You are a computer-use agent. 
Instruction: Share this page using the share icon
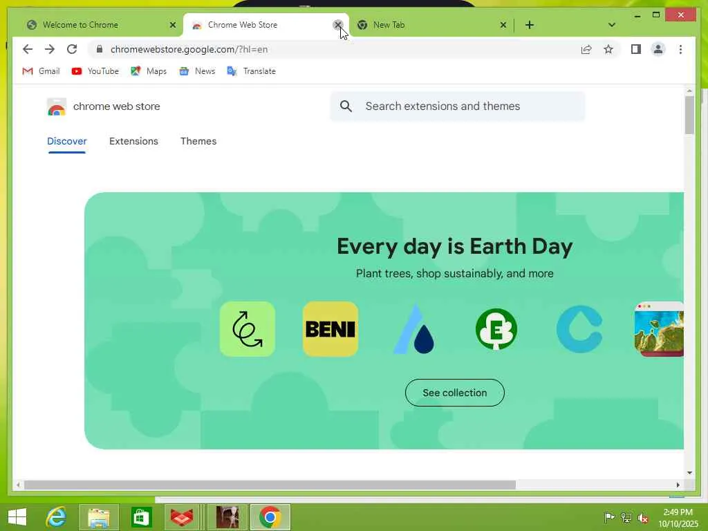586,49
